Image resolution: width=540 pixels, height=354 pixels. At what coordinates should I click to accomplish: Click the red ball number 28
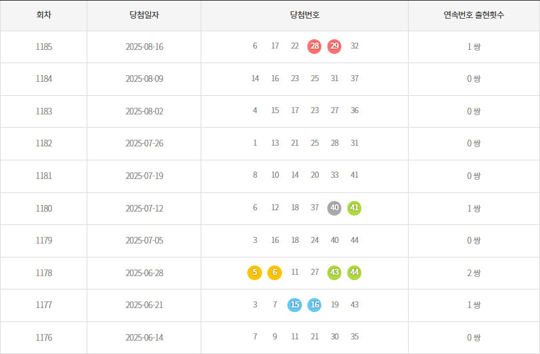click(x=315, y=46)
